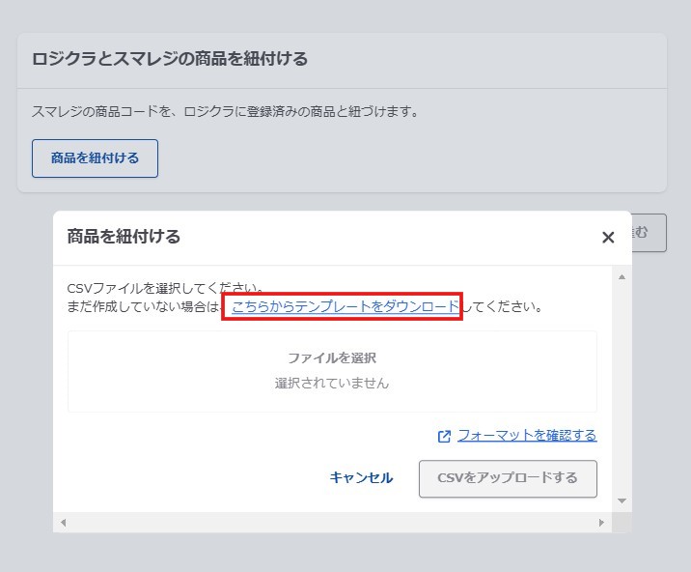The image size is (691, 572).
Task: Close the 商品を紐付ける dialog with X
Action: (x=608, y=238)
